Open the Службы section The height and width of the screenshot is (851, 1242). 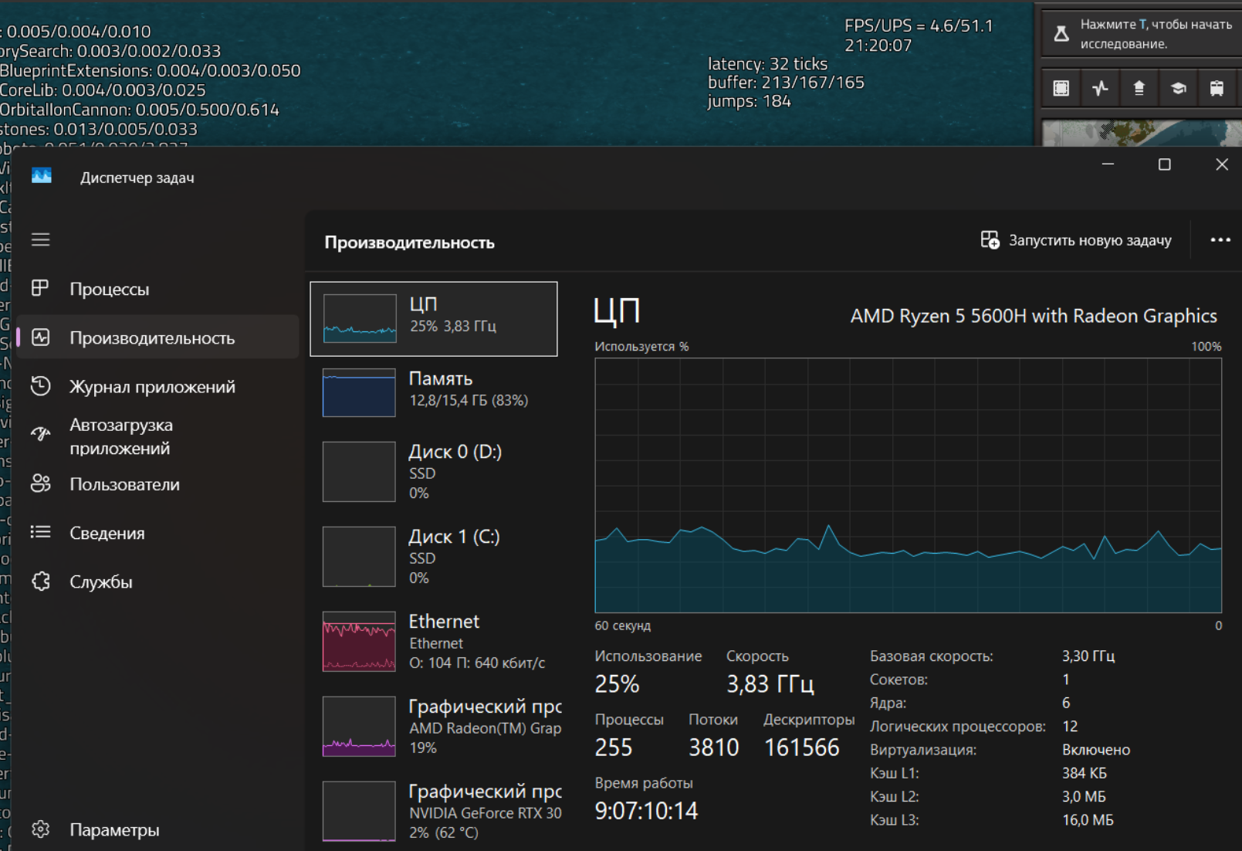coord(157,581)
